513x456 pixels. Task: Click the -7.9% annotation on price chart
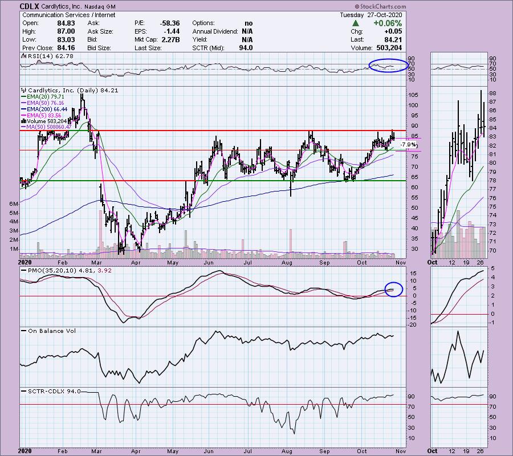click(x=408, y=145)
